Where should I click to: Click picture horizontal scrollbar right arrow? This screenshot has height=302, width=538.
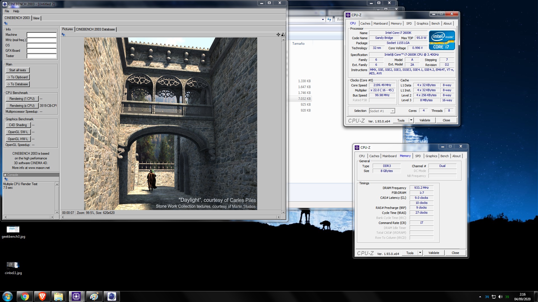tap(279, 217)
